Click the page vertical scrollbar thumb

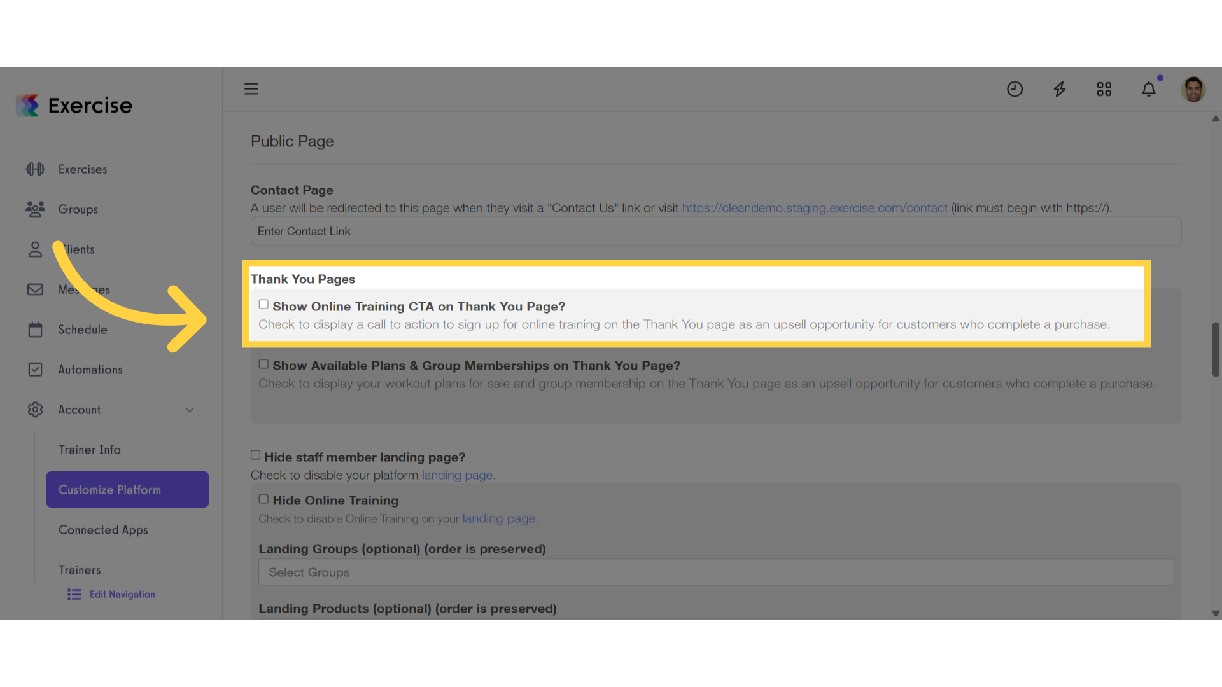coord(1216,350)
